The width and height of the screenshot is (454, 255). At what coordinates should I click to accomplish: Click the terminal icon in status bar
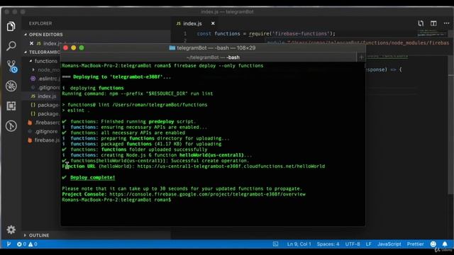(275, 244)
